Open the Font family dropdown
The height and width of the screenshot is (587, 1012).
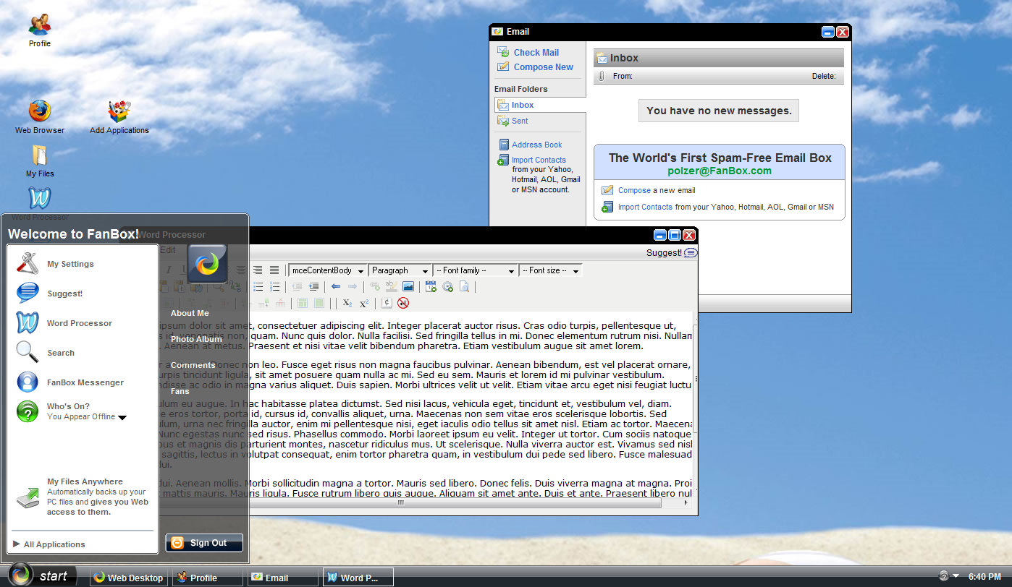pos(476,270)
